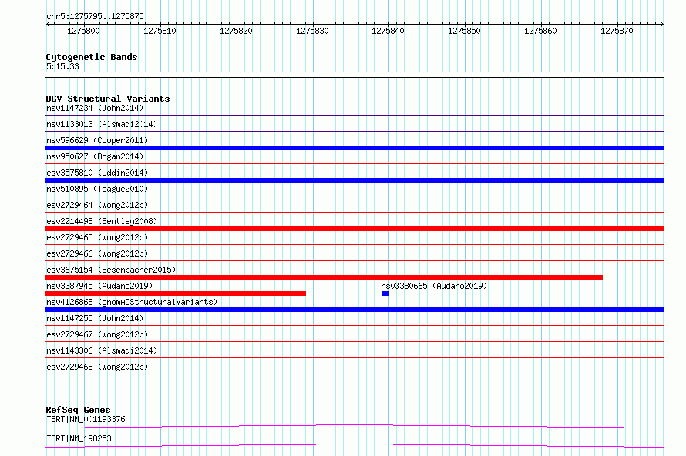Viewport: 686px width, 456px height.
Task: Click esv2214498 (Bentley2008) label
Action: 102,221
